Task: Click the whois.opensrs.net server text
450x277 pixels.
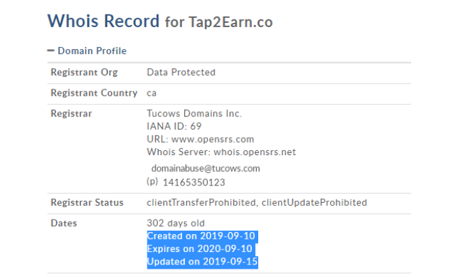Action: pyautogui.click(x=255, y=152)
